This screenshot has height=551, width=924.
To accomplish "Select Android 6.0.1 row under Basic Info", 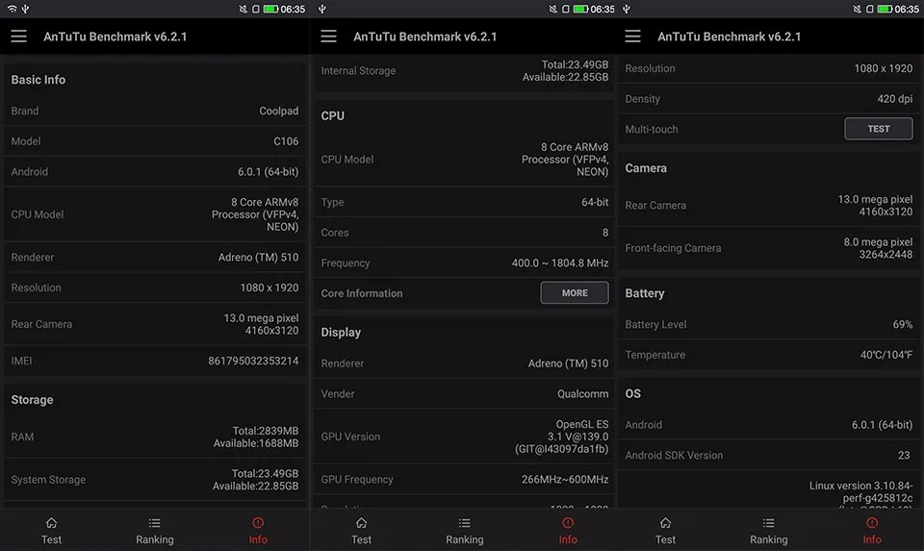I will [154, 172].
